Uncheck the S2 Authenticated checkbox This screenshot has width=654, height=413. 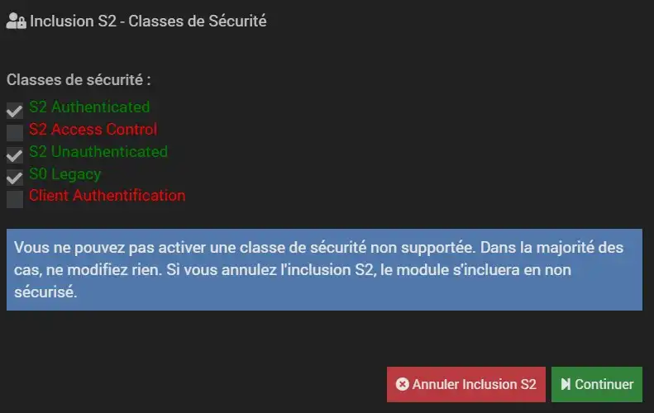tap(15, 110)
